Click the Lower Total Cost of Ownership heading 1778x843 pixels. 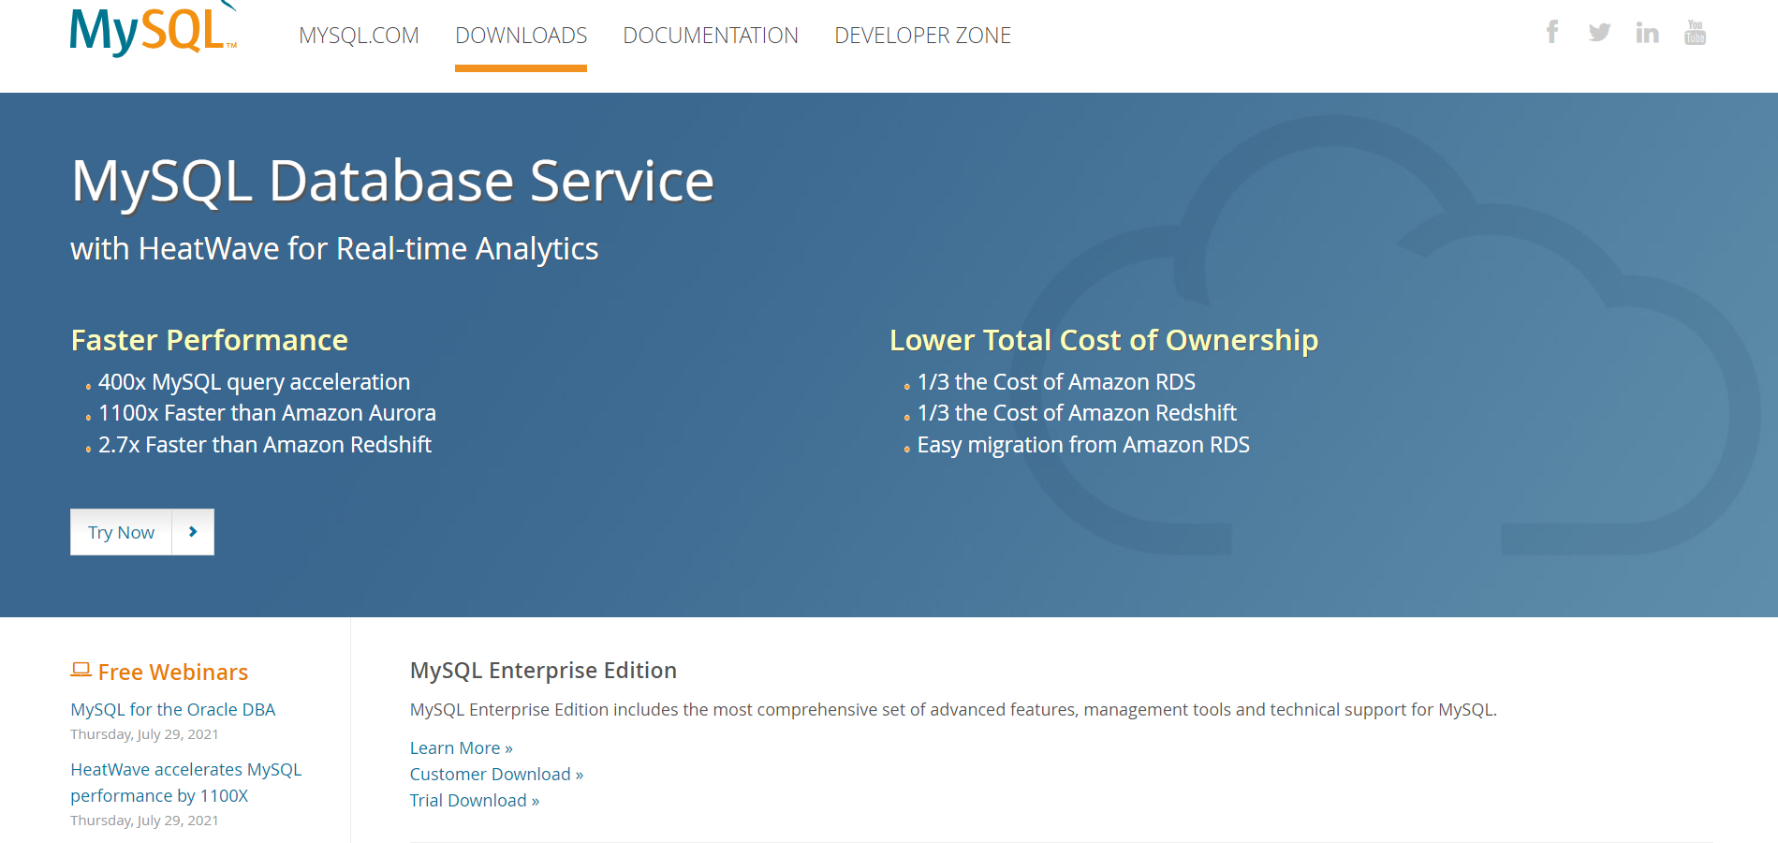[x=1104, y=340]
